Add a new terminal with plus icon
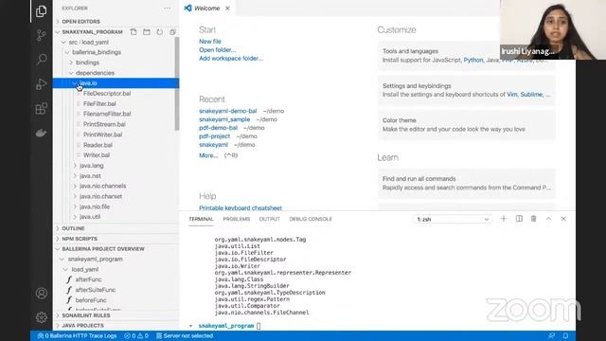The width and height of the screenshot is (606, 341). point(504,219)
